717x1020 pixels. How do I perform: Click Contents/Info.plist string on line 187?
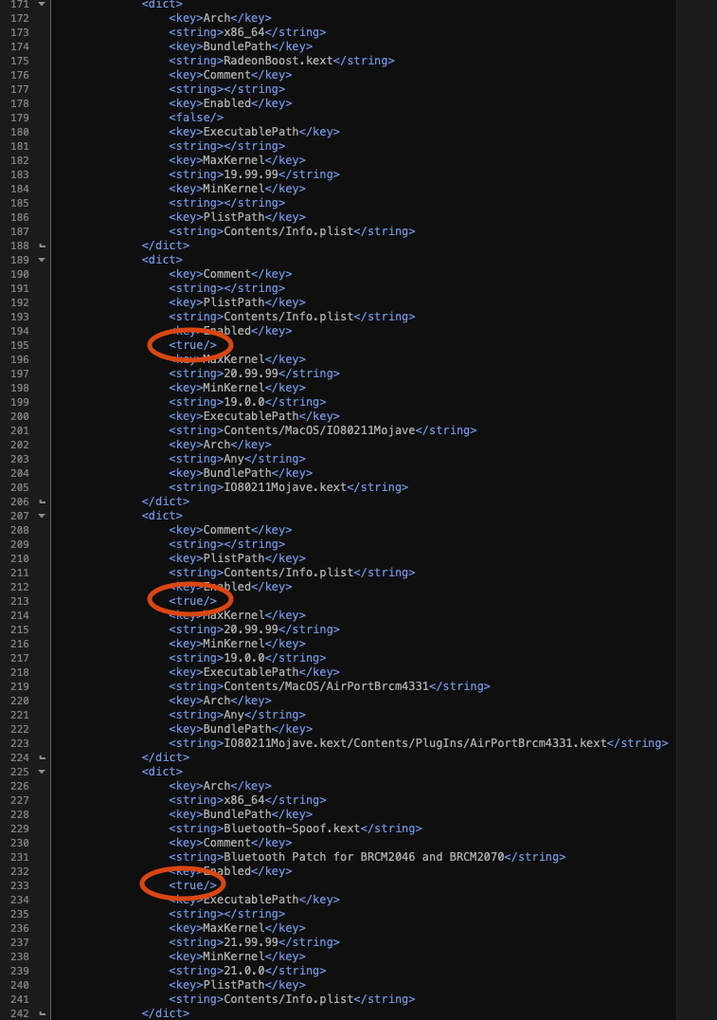click(292, 231)
